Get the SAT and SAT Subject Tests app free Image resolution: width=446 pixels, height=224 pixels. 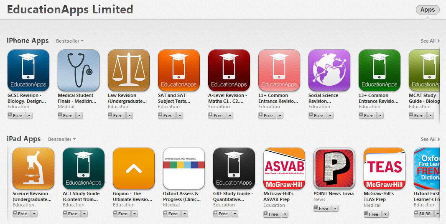(x=166, y=116)
